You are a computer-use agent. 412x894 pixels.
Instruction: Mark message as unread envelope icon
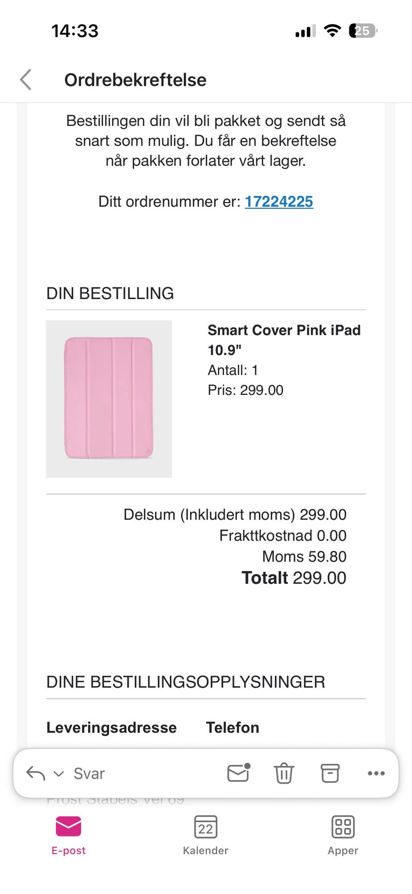pos(239,772)
